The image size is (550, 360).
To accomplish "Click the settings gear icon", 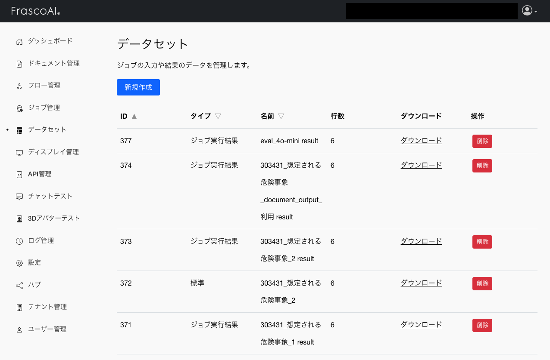I will pyautogui.click(x=19, y=263).
